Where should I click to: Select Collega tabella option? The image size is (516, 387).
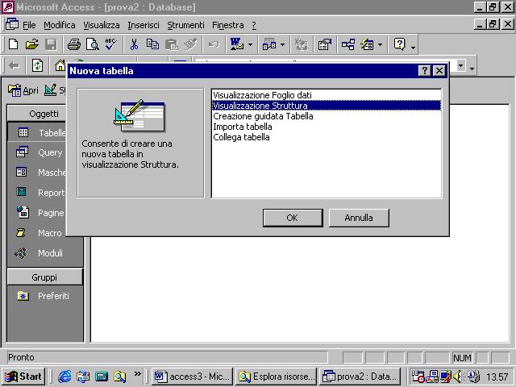pyautogui.click(x=327, y=137)
